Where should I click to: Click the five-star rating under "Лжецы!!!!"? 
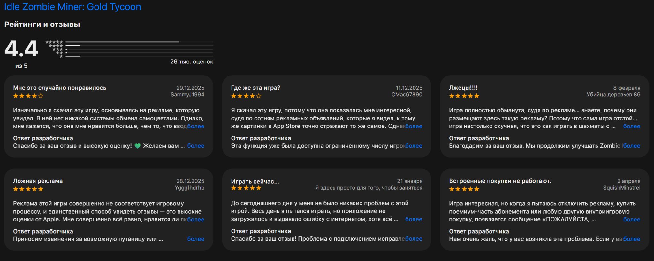[x=464, y=96]
